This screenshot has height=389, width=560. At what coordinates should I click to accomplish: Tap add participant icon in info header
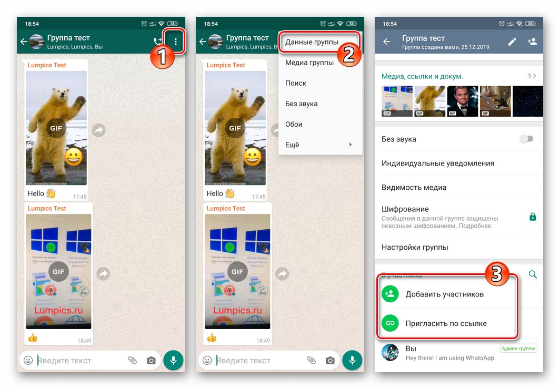(532, 42)
